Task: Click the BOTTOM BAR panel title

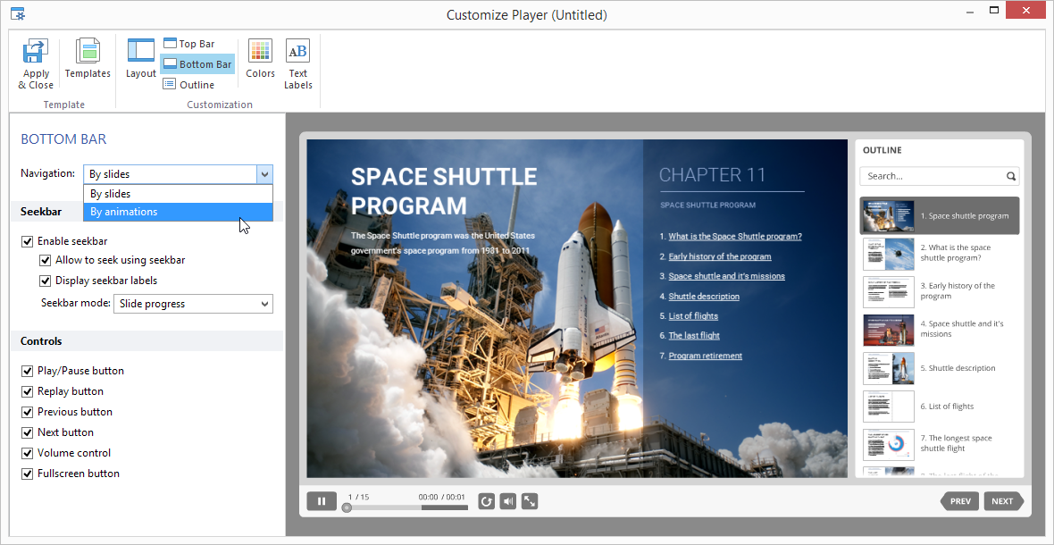Action: tap(63, 139)
